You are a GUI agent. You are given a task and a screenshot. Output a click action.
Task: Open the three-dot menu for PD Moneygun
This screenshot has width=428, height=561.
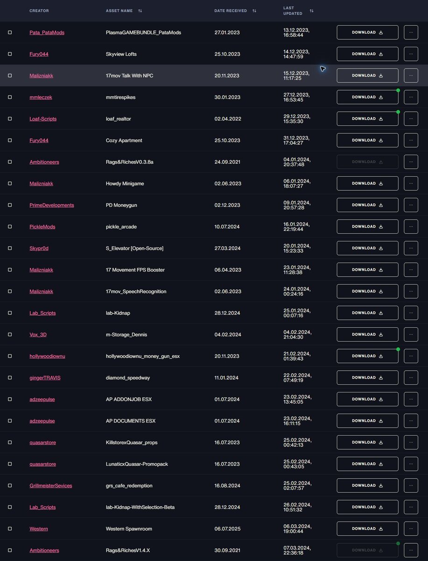pyautogui.click(x=411, y=205)
